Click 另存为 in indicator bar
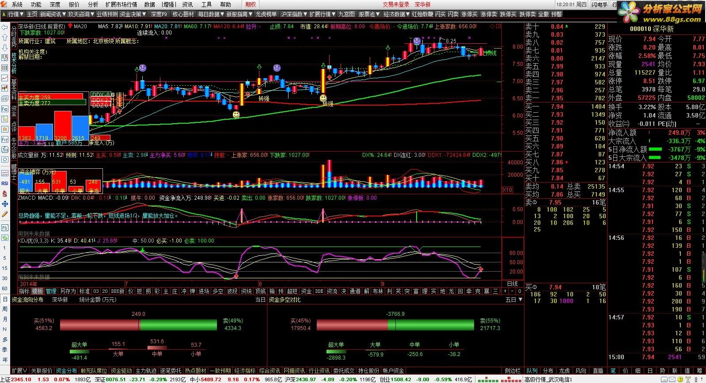706x383 pixels. tap(68, 291)
